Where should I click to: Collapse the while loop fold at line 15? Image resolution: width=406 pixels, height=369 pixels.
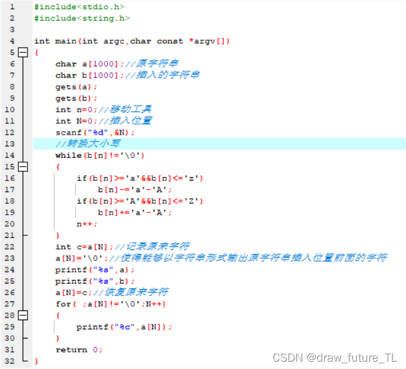[x=23, y=167]
